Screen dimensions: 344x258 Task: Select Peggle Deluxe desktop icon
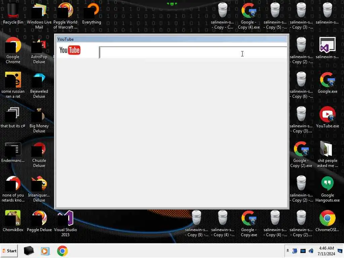(39, 221)
